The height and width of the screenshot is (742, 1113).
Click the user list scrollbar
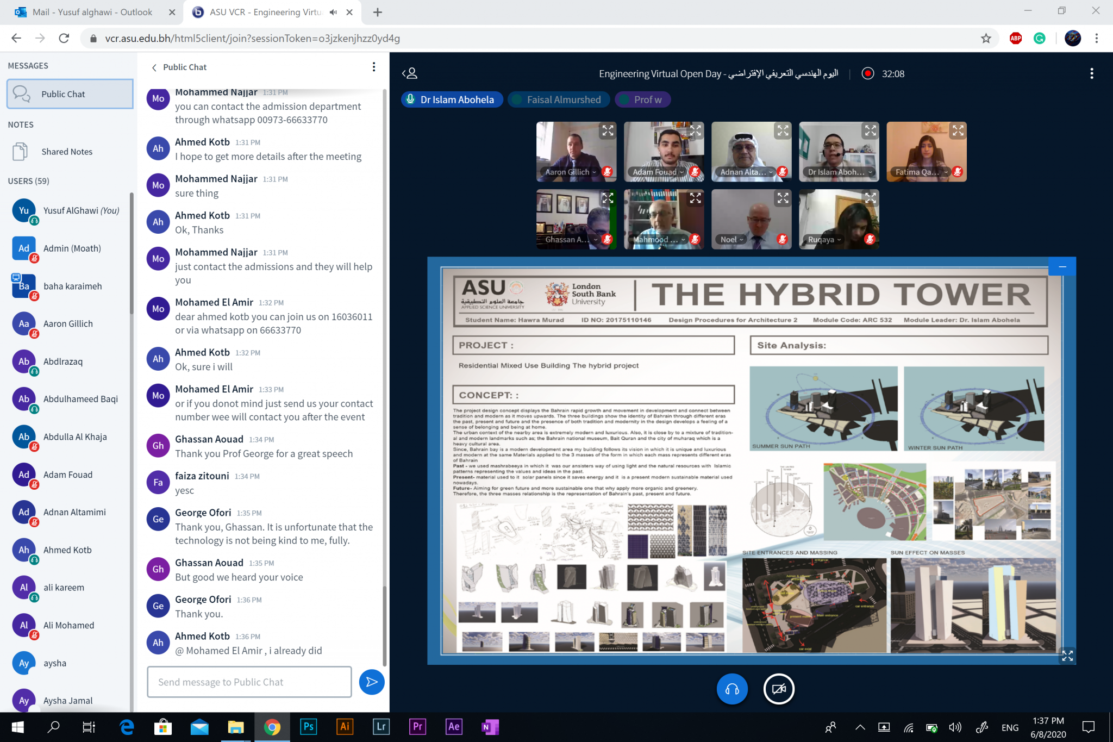click(131, 253)
